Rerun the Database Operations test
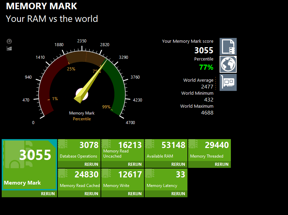The height and width of the screenshot is (215, 288). click(x=91, y=164)
